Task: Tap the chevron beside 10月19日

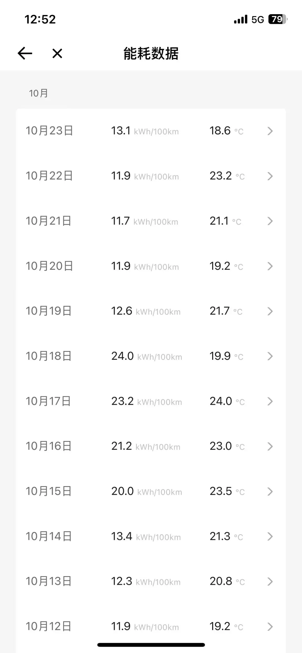Action: pos(270,311)
